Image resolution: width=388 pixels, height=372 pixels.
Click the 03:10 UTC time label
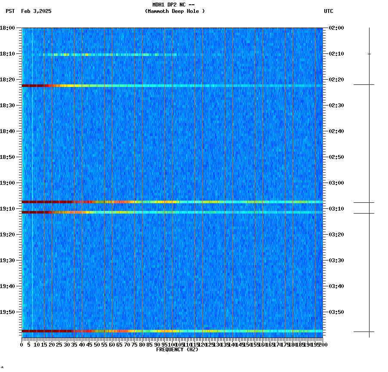[x=336, y=209]
